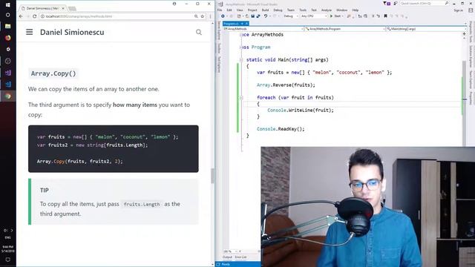Screen dimensions: 475x267
Task: Click the feedback icon beside Quick Launch
Action: coord(396,3)
